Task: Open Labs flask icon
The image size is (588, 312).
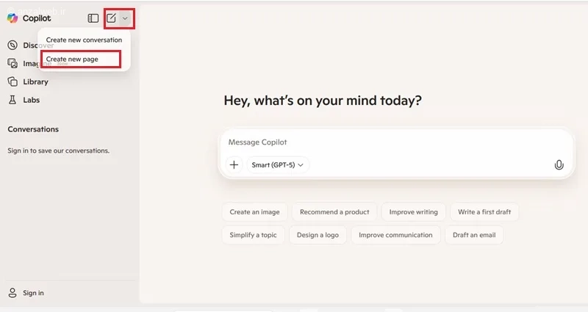Action: [12, 100]
